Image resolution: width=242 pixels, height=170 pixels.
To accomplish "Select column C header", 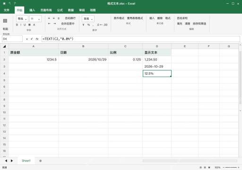I will pos(125,46).
